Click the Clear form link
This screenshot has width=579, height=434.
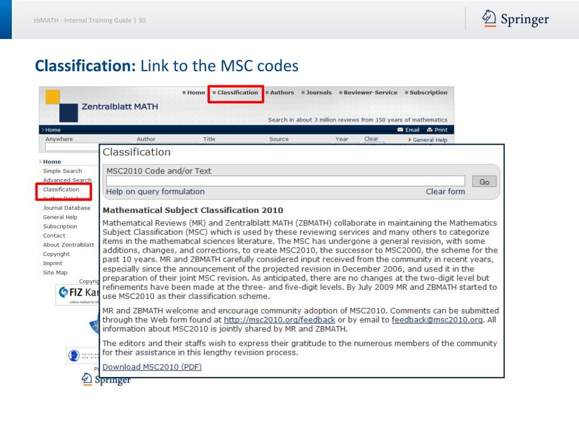(x=446, y=192)
